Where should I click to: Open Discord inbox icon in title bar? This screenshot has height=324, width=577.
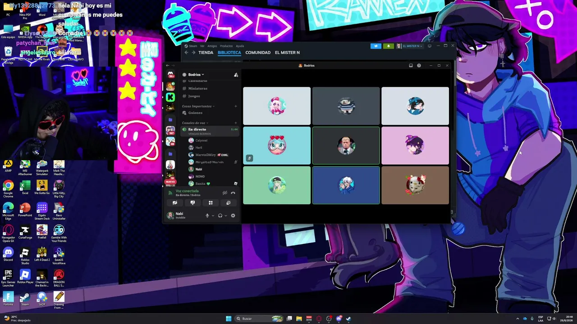(411, 66)
